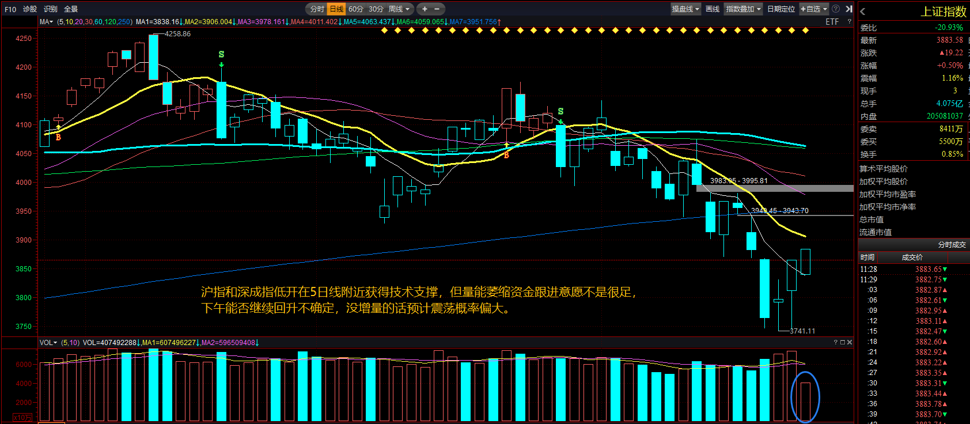Viewport: 970px width, 424px height.
Task: Switch to 分时 intraday view
Action: 317,9
